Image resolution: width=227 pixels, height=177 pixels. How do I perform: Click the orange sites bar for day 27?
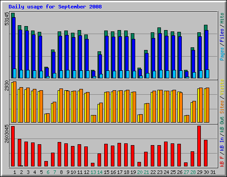(x=188, y=119)
